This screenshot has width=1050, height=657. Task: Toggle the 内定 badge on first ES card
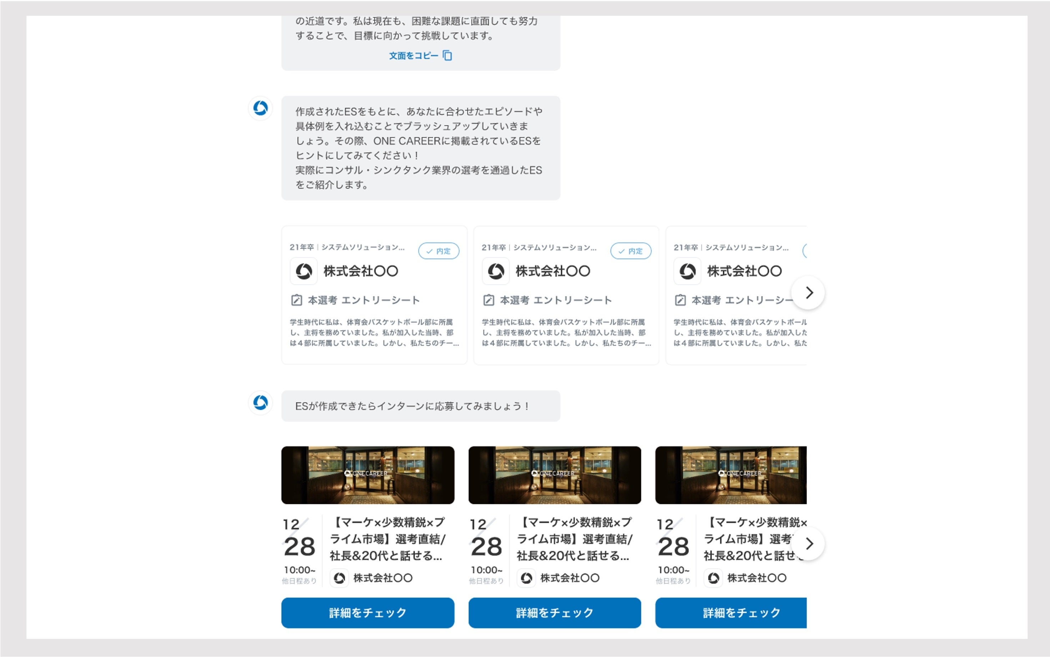(438, 251)
